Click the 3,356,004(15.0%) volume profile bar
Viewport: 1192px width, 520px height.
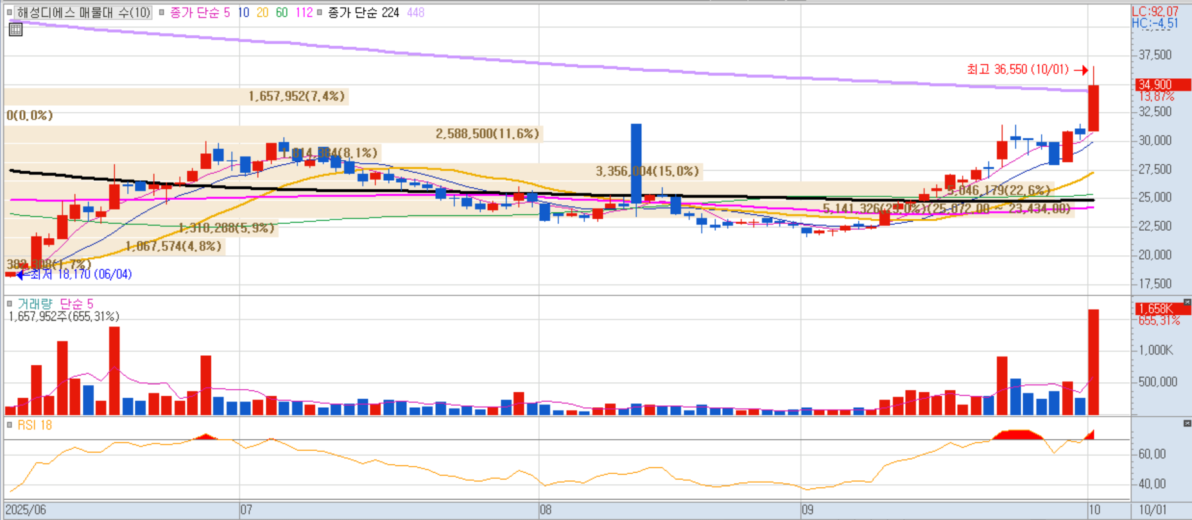pos(354,171)
